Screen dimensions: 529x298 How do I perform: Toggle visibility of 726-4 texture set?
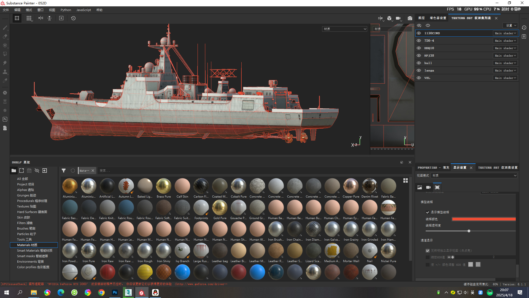tap(419, 41)
